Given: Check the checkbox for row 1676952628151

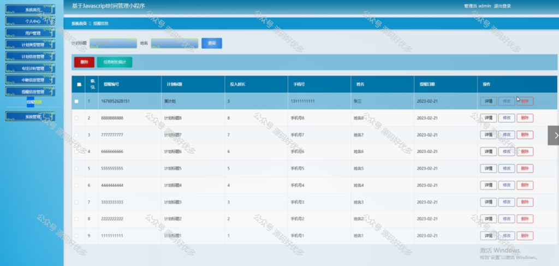Looking at the screenshot, I should [x=76, y=101].
